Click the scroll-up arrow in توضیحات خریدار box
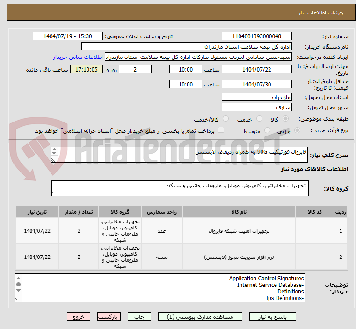Screen dimensions: 356x329 pos(19,278)
